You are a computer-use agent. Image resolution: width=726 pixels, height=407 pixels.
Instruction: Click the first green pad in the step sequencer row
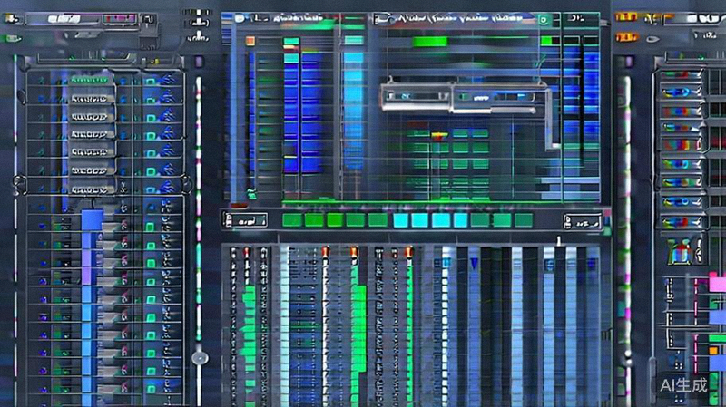coord(292,219)
